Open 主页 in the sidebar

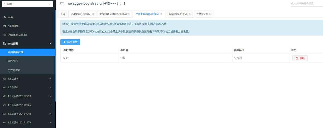[27, 17]
